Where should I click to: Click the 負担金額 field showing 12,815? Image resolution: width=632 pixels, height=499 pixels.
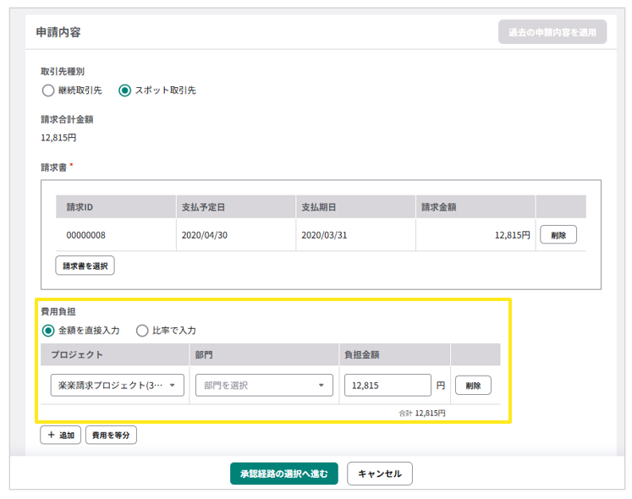point(387,386)
